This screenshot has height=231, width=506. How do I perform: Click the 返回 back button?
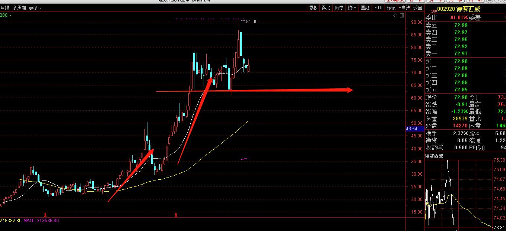click(x=418, y=8)
